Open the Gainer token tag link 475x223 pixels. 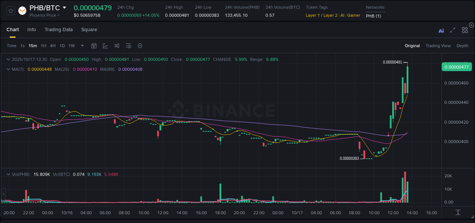tap(353, 16)
